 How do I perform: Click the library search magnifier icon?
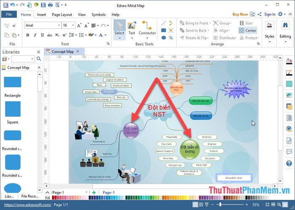point(39,59)
